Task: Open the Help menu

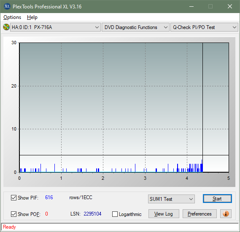Action: coord(32,17)
